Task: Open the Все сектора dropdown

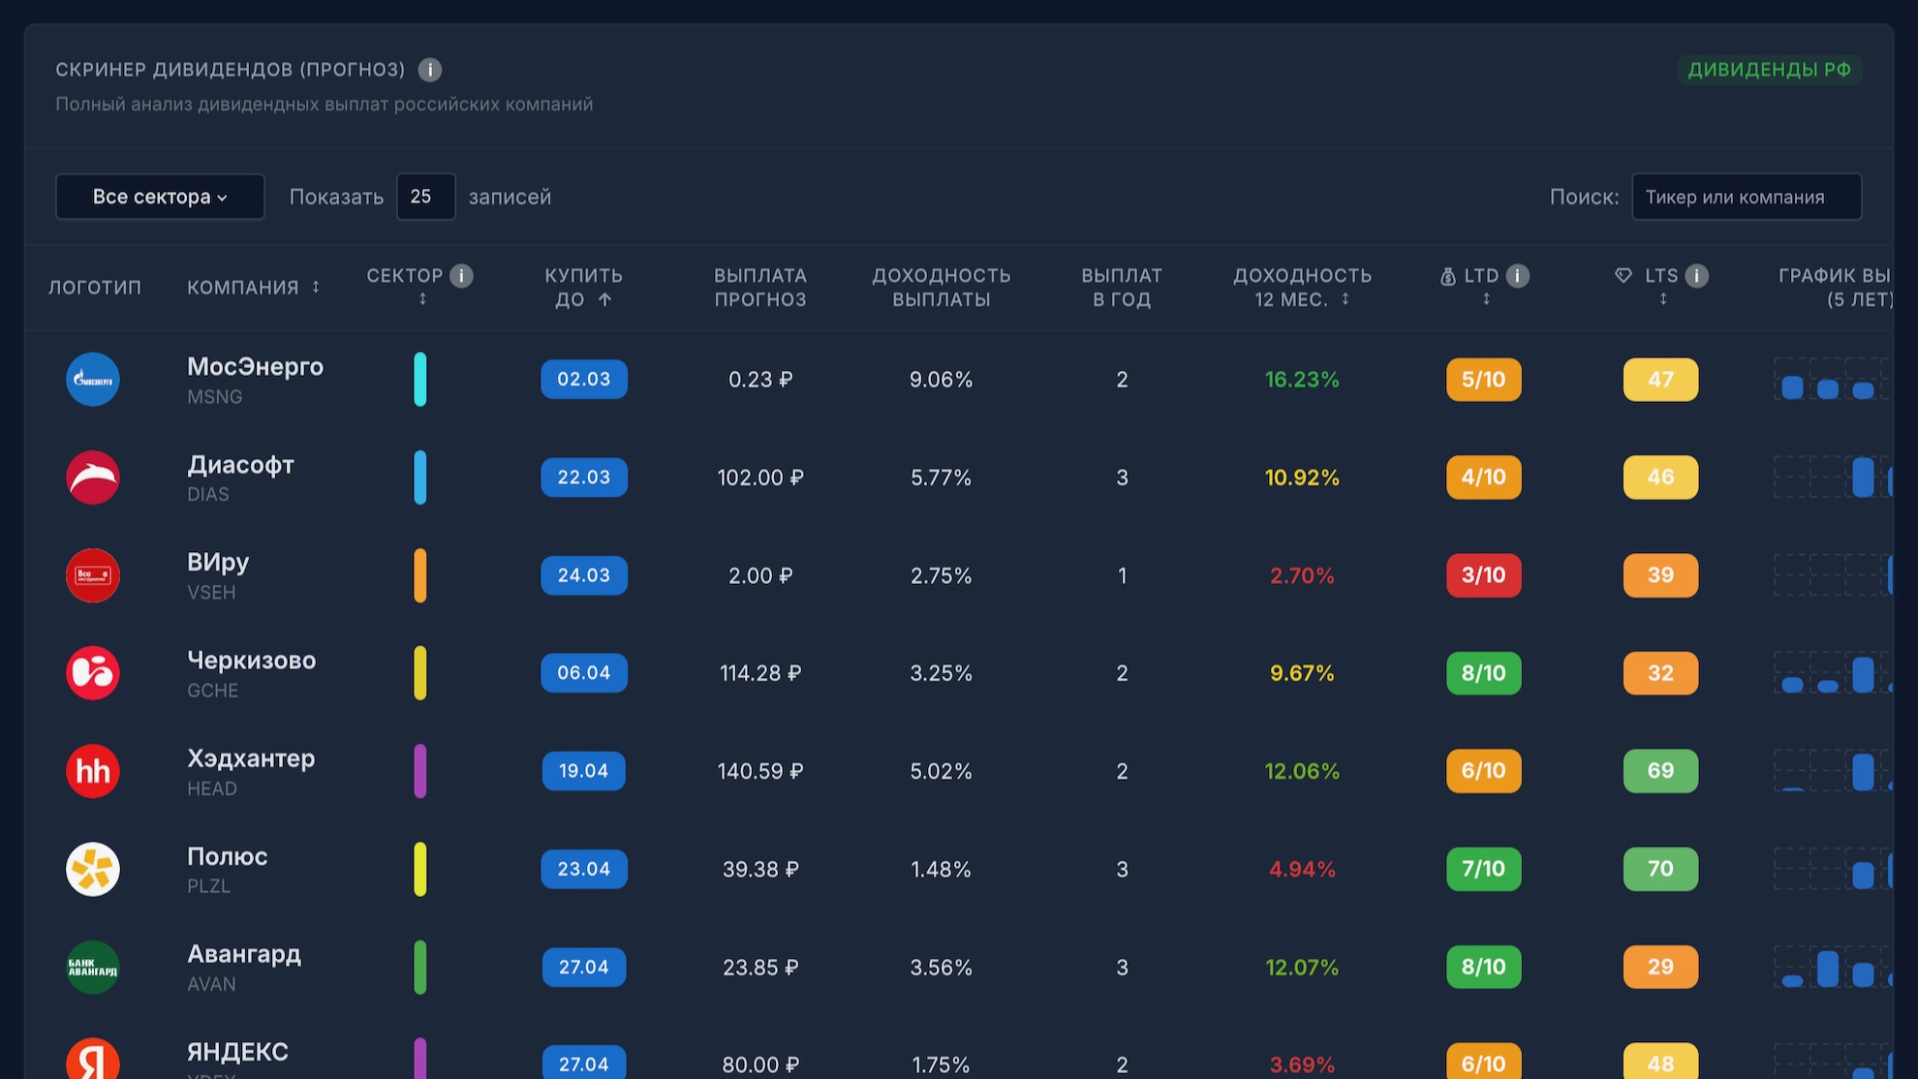Action: click(160, 197)
